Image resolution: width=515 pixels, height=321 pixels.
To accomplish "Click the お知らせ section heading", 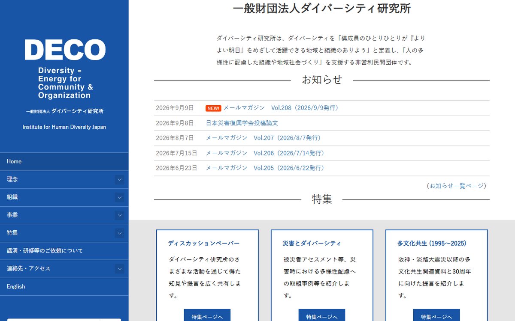I will (322, 80).
